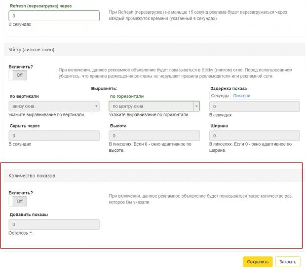Save settings with the Сохранить button
The height and width of the screenshot is (276, 306).
[258, 262]
